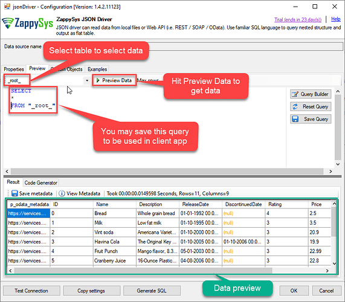This screenshot has width=345, height=302.
Task: Select the 'Fruit Punch' cell
Action: [x=114, y=251]
